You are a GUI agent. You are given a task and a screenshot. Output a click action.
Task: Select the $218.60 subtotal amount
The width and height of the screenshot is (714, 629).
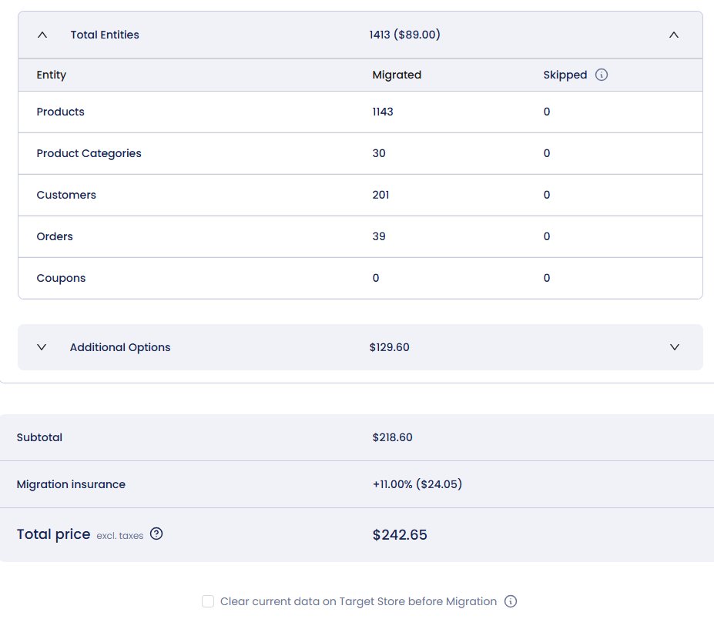[x=393, y=437]
